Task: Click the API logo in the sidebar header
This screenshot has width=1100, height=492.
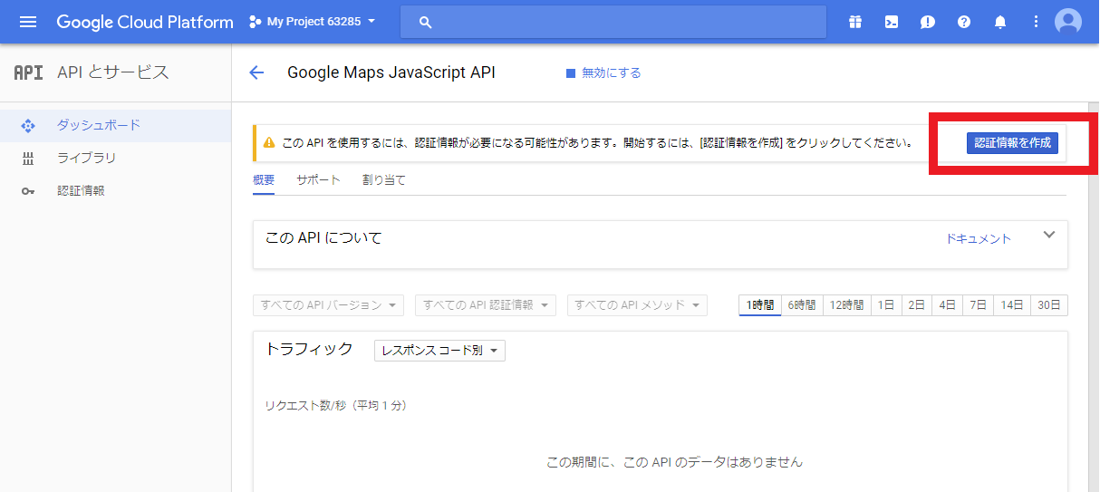Action: coord(28,73)
